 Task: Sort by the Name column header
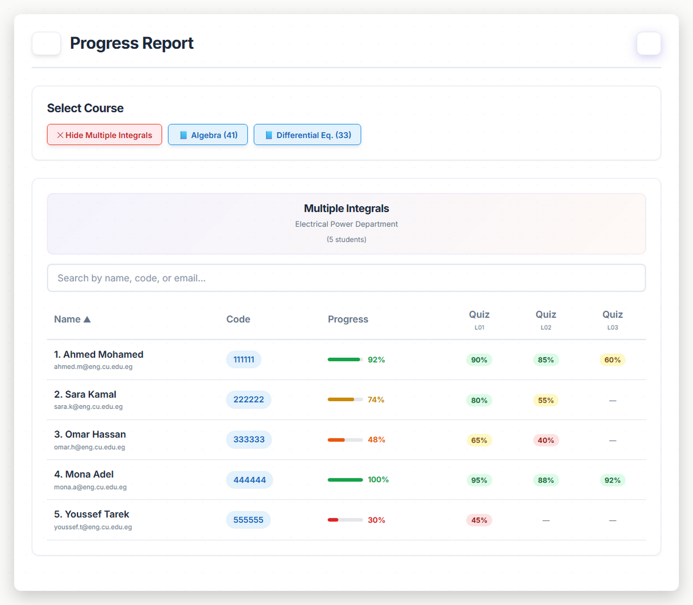click(72, 319)
